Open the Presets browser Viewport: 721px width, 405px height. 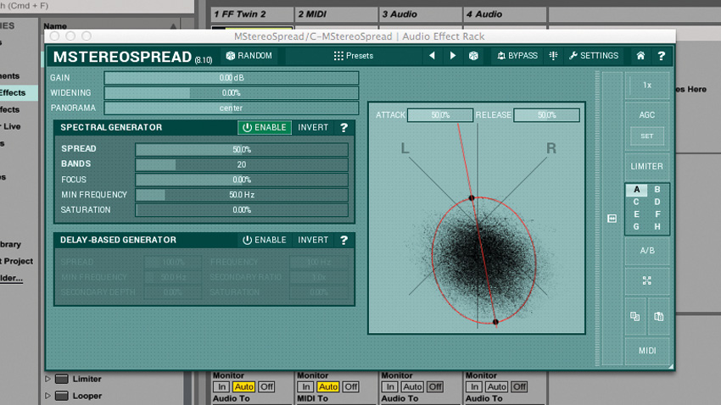click(353, 56)
